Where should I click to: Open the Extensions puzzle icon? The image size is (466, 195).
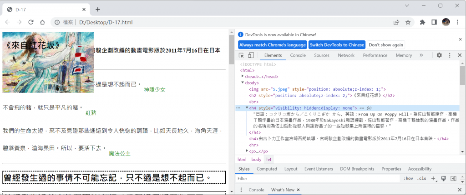pyautogui.click(x=422, y=22)
